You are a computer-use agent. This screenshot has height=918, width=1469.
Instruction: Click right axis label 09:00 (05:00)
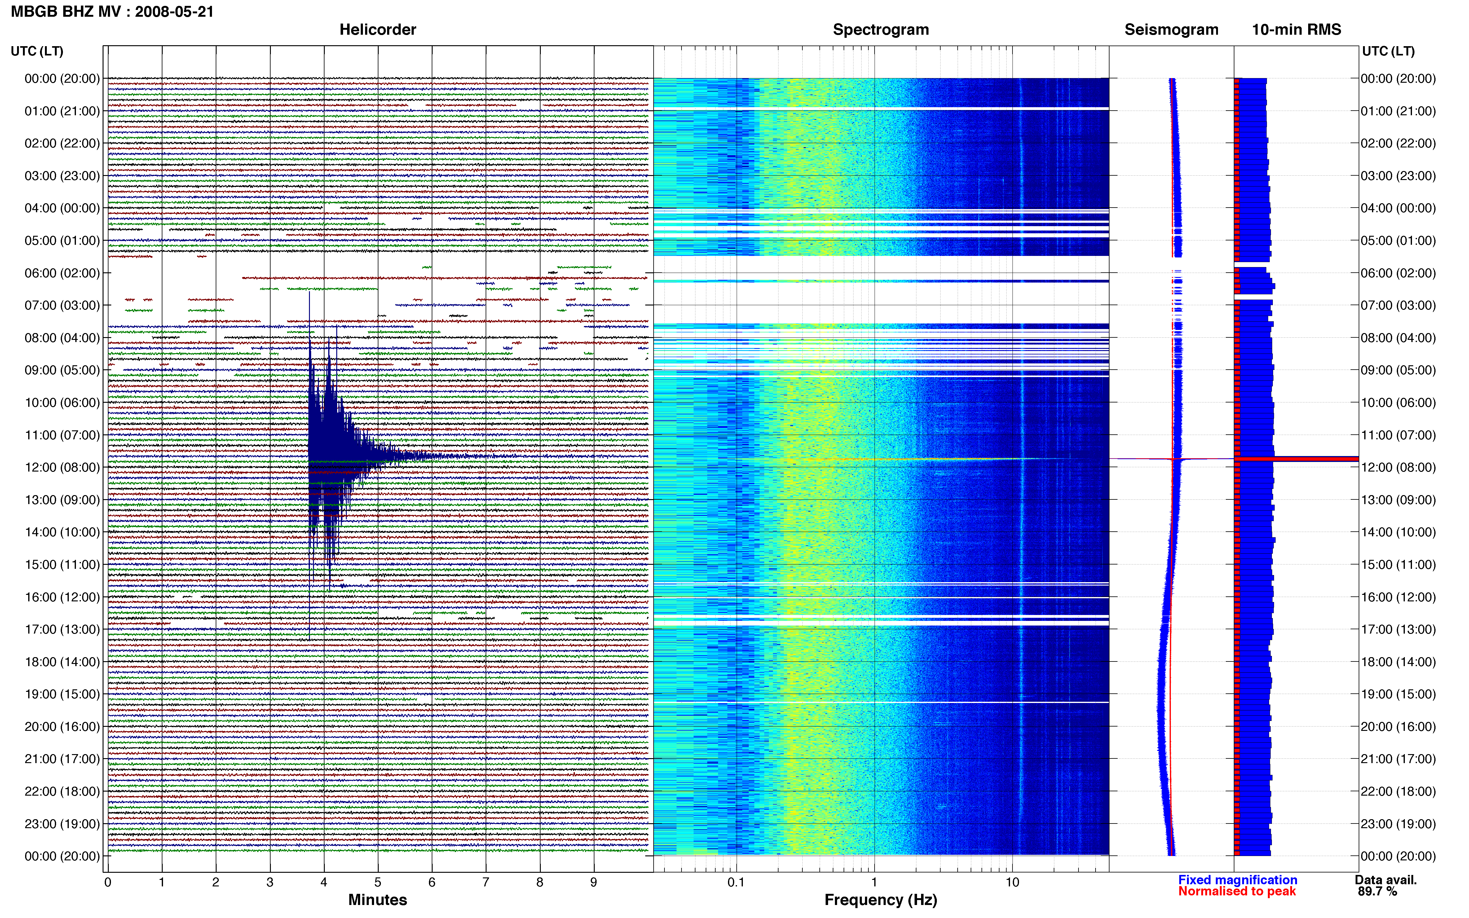pyautogui.click(x=1398, y=370)
